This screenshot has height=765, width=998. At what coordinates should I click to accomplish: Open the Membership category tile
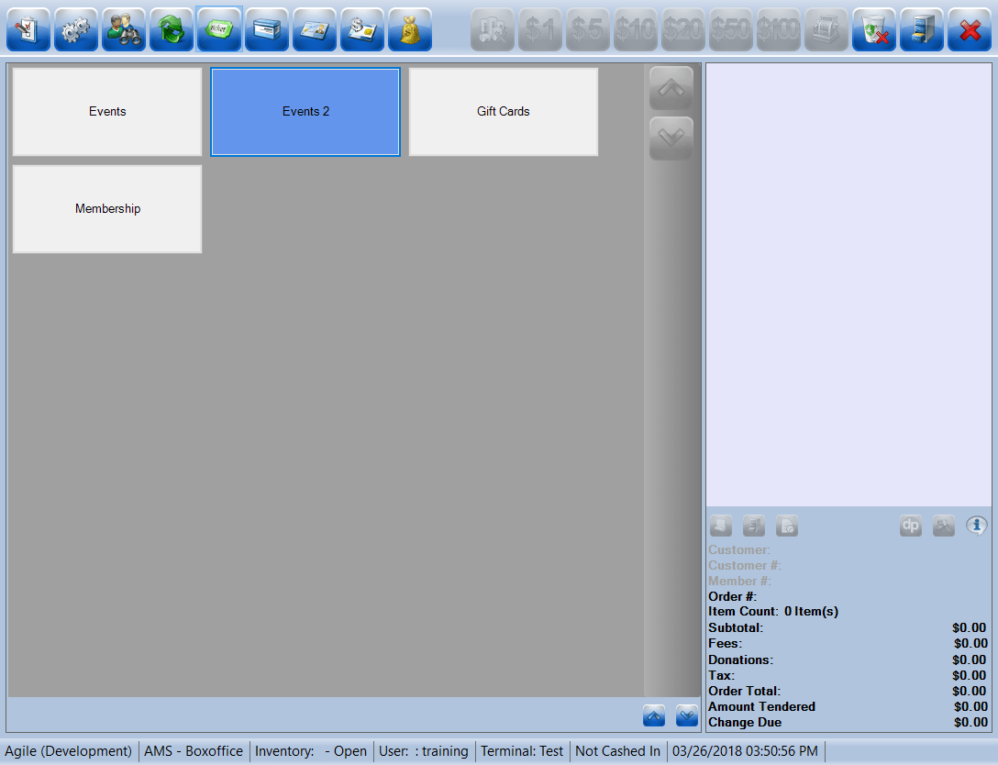(x=107, y=209)
